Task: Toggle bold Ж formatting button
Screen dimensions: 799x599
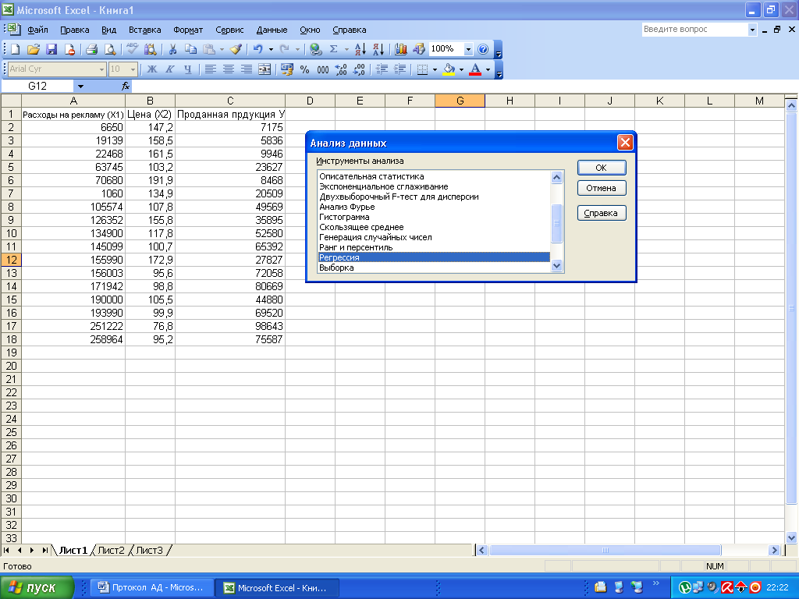Action: [152, 69]
